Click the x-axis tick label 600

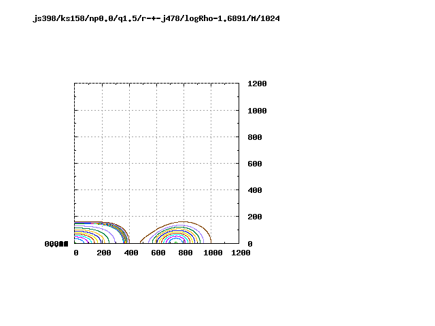158,253
